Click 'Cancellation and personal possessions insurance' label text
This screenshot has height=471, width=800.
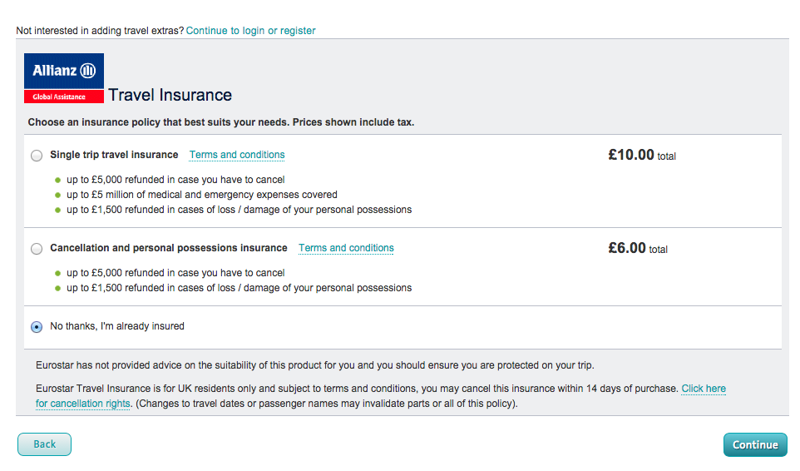click(x=169, y=248)
